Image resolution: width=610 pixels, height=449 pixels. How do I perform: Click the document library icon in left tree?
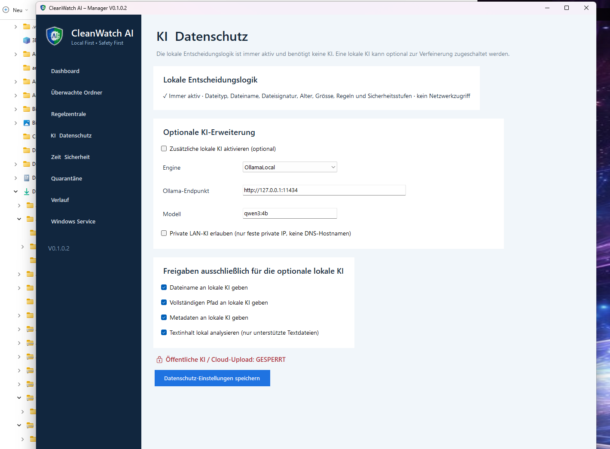(x=27, y=178)
